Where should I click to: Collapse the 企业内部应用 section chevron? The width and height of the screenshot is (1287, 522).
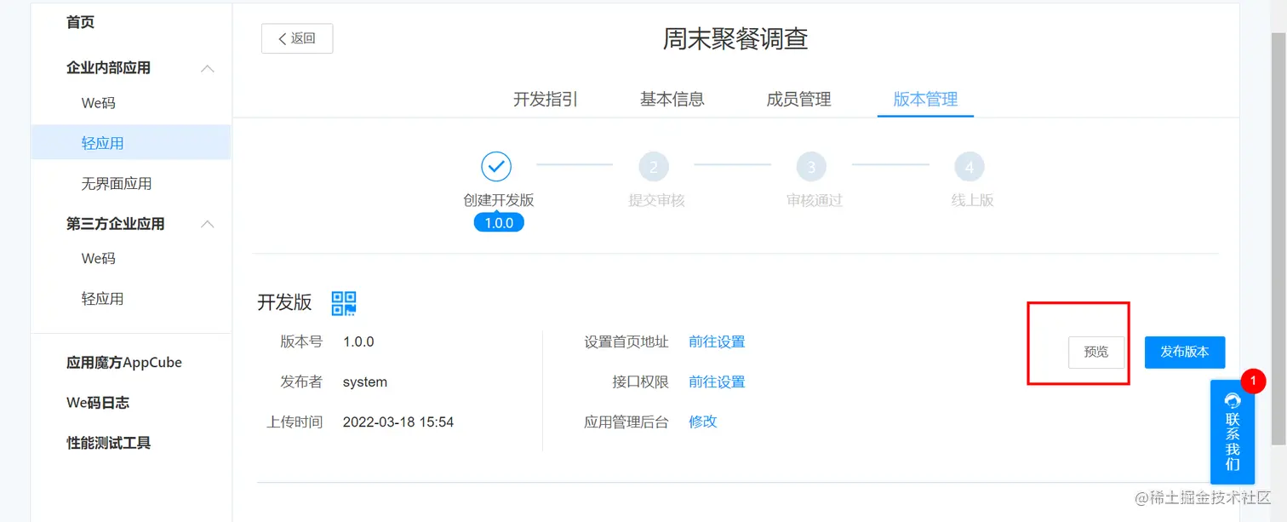click(x=207, y=68)
